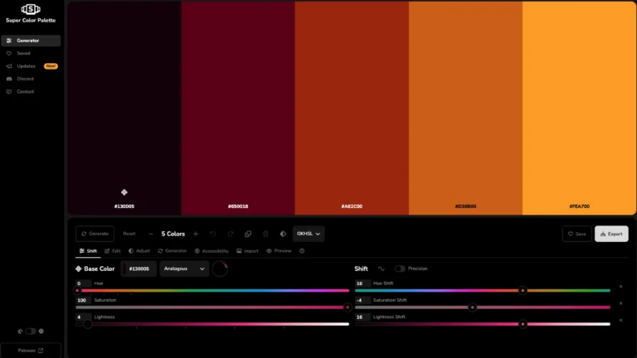Click the Saturation value input field

[x=83, y=300]
